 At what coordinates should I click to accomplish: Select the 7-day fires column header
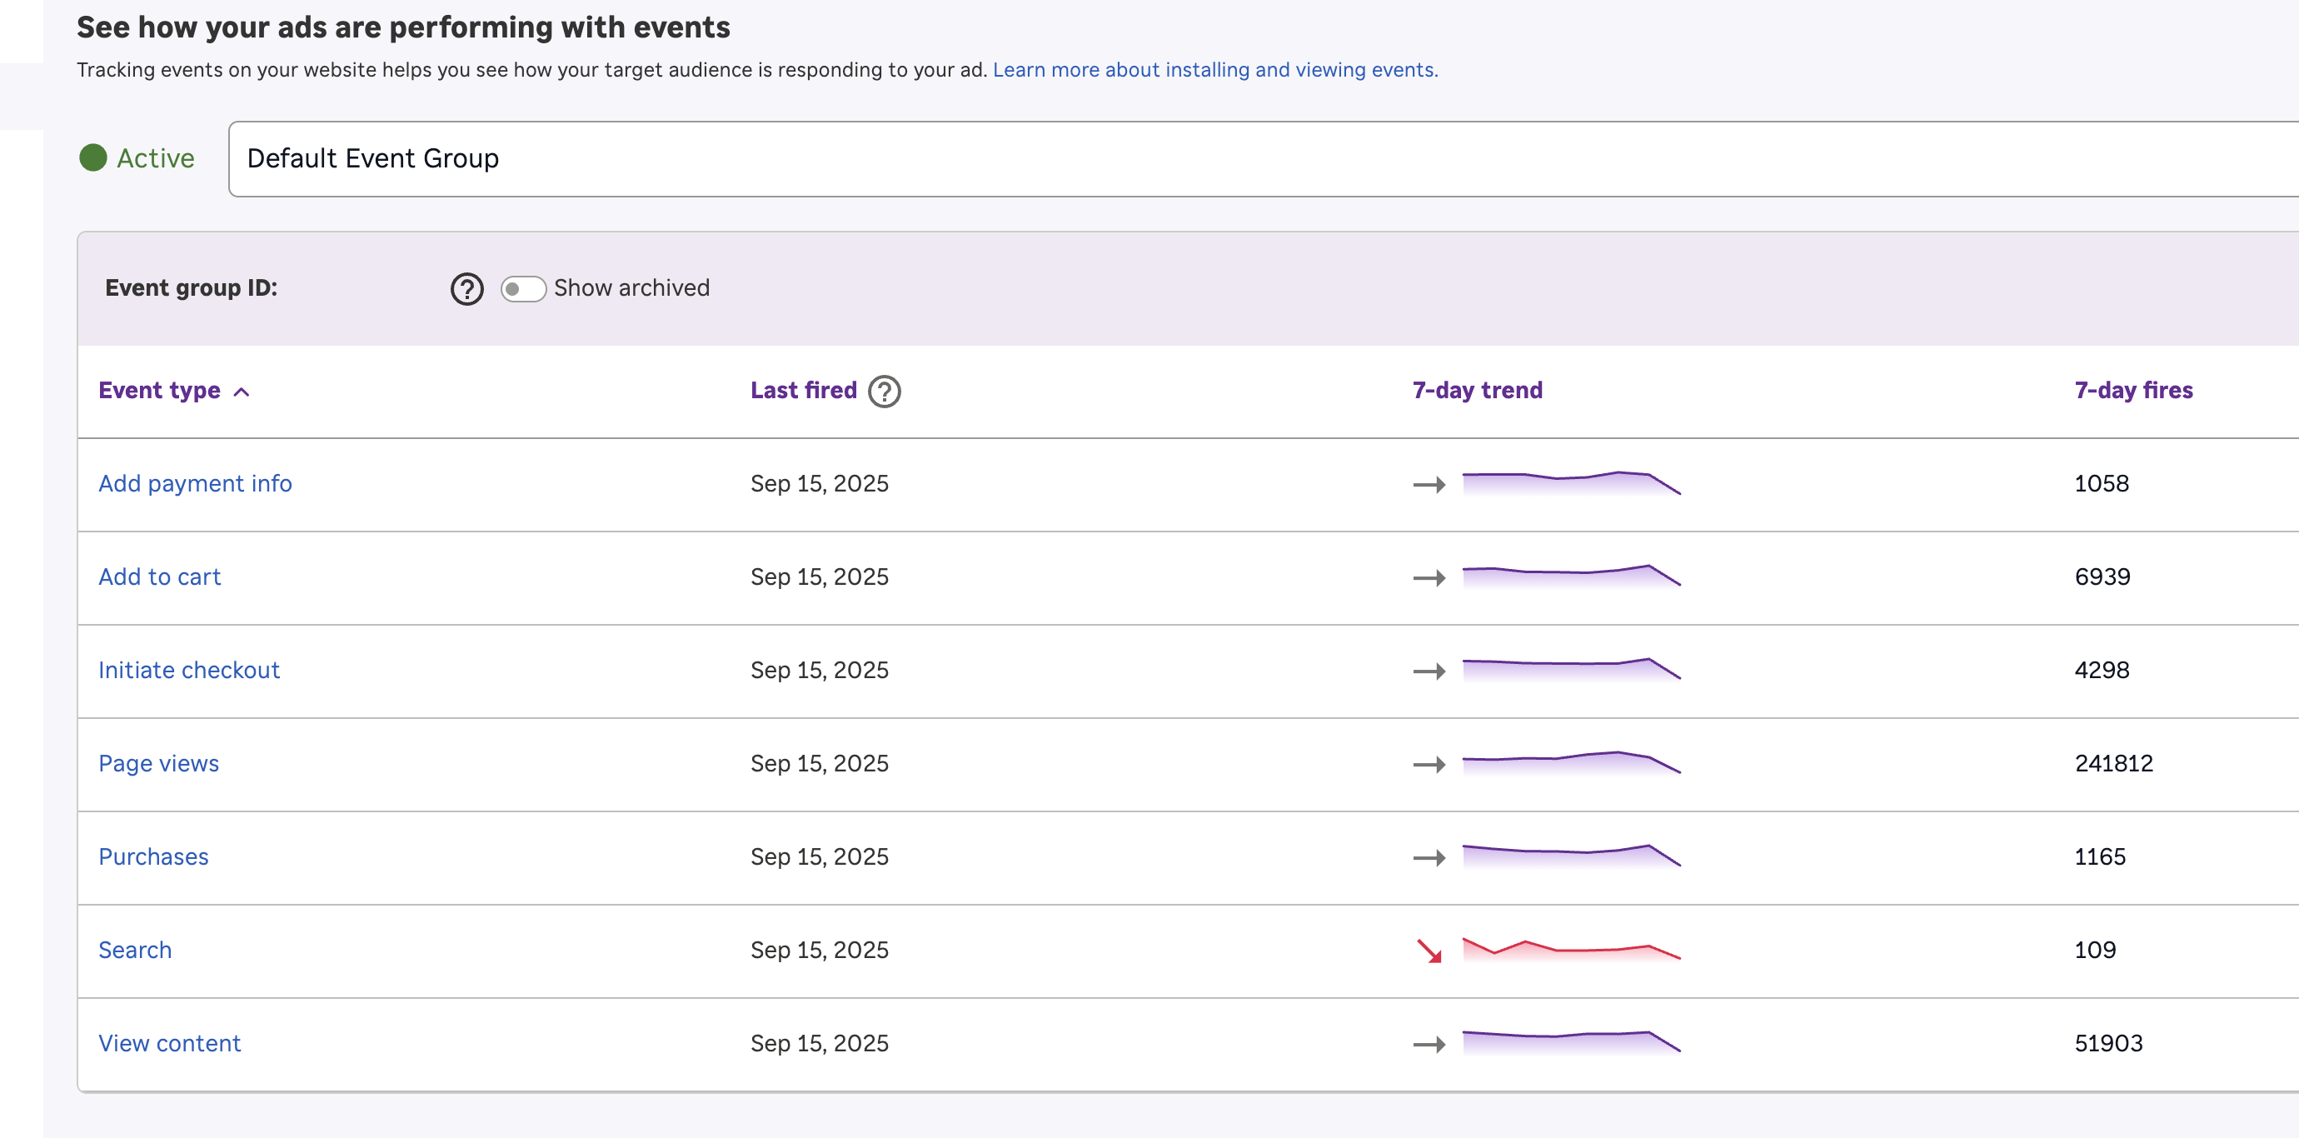(2133, 390)
